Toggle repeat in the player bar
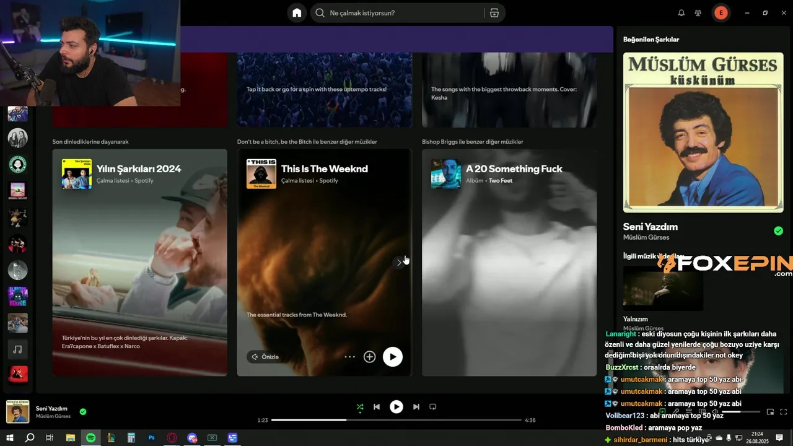The image size is (793, 446). (x=433, y=407)
